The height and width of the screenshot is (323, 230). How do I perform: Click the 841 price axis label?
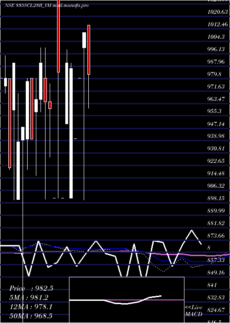pos(213,285)
